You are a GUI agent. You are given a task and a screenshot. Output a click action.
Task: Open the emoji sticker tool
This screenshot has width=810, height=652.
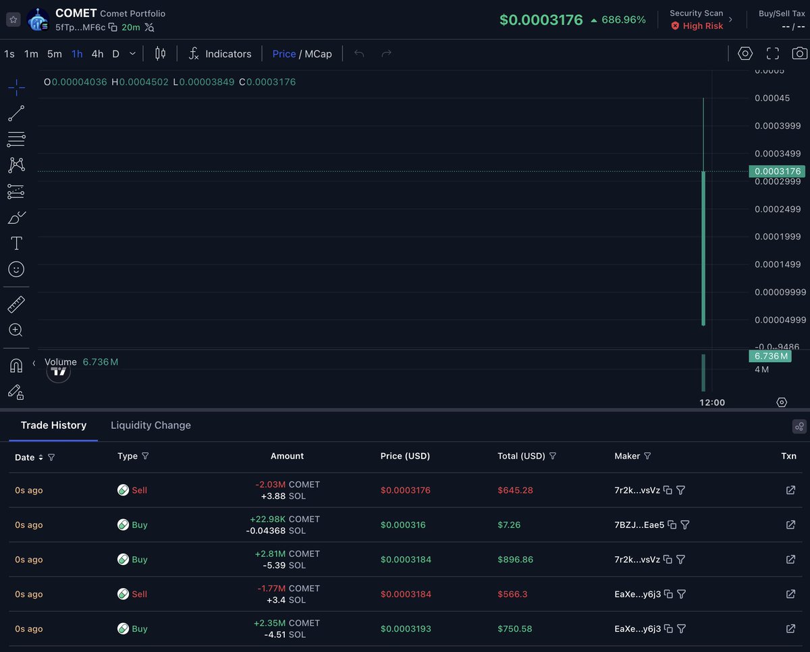[16, 269]
